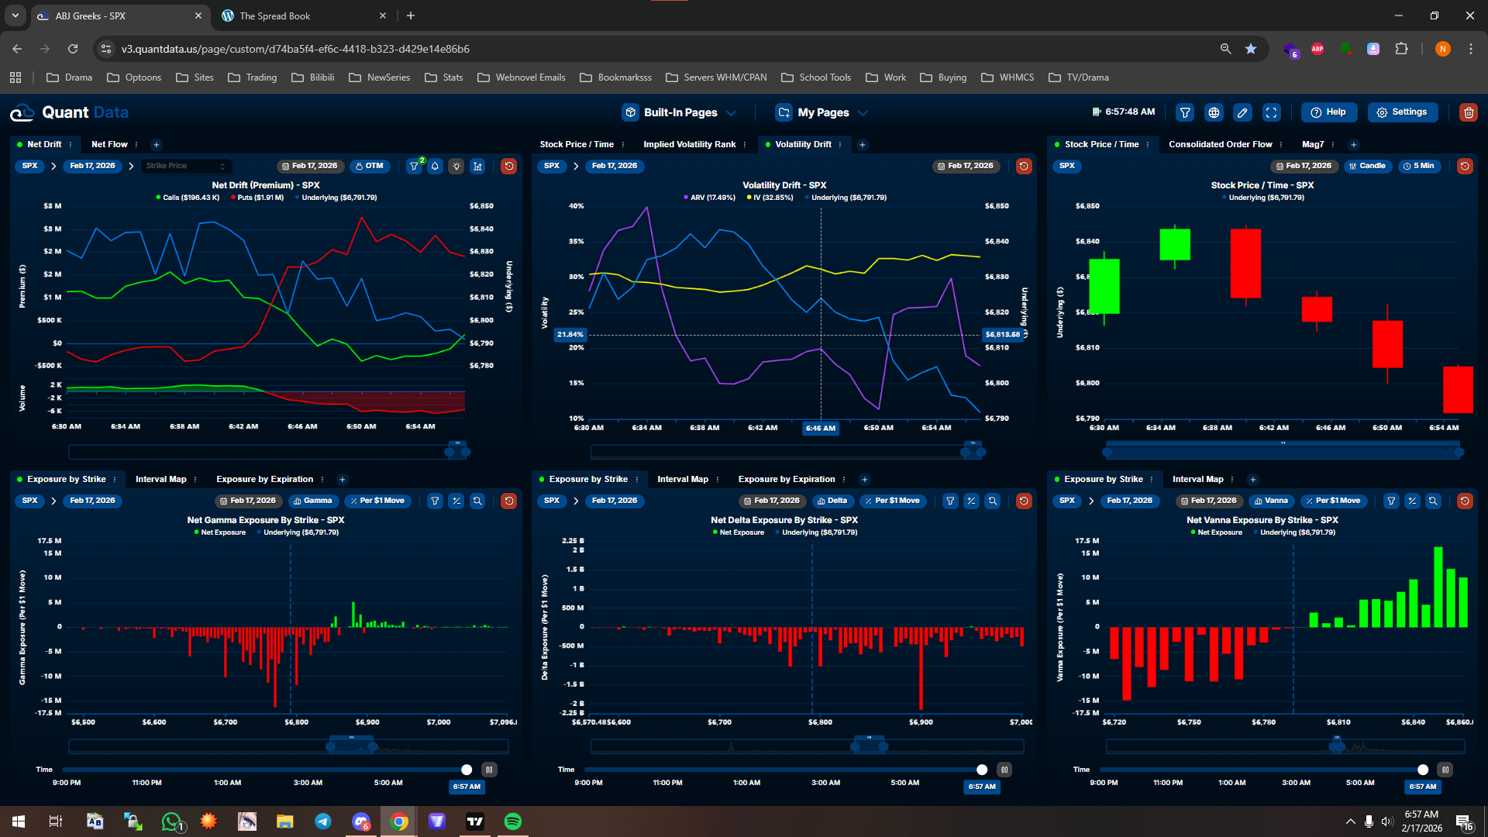
Task: Zoom Net Delta Exposure chart with magnifier icon
Action: [992, 501]
